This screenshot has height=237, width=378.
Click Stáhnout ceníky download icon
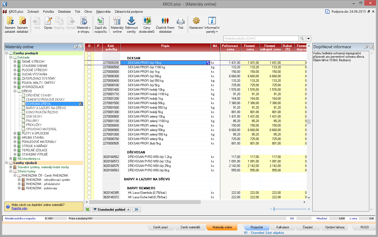tap(131, 25)
